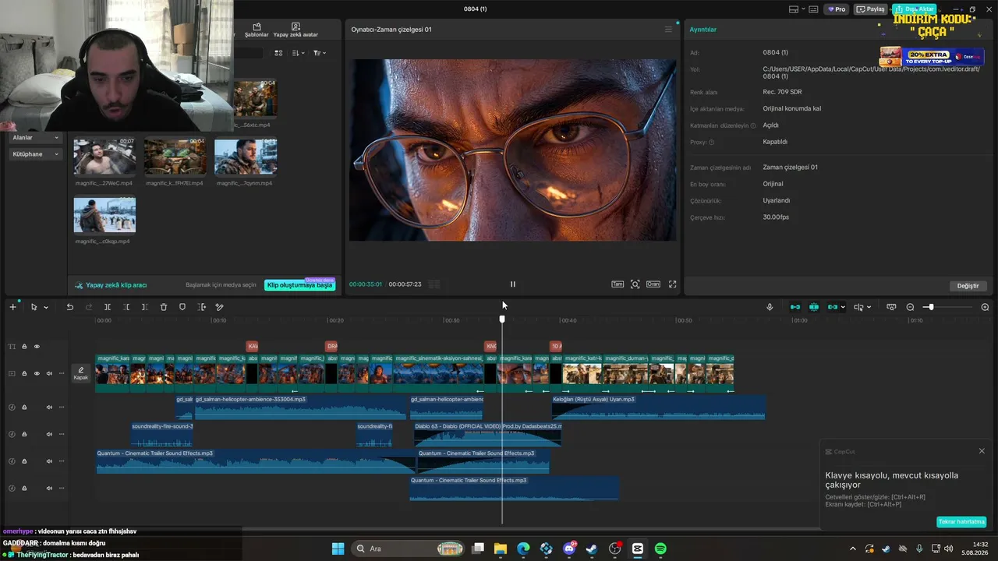Click the add-track plus icon
Image resolution: width=998 pixels, height=561 pixels.
(x=12, y=307)
